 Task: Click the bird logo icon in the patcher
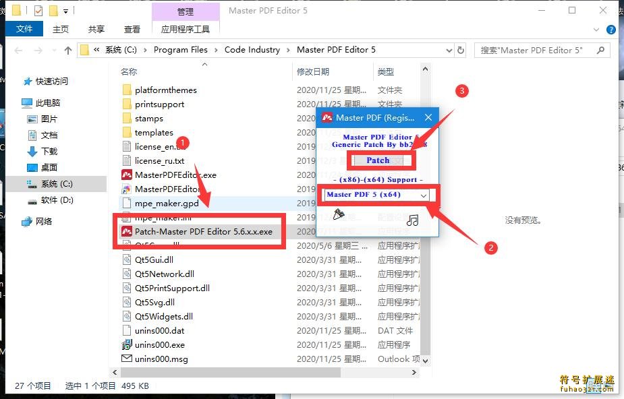[339, 214]
